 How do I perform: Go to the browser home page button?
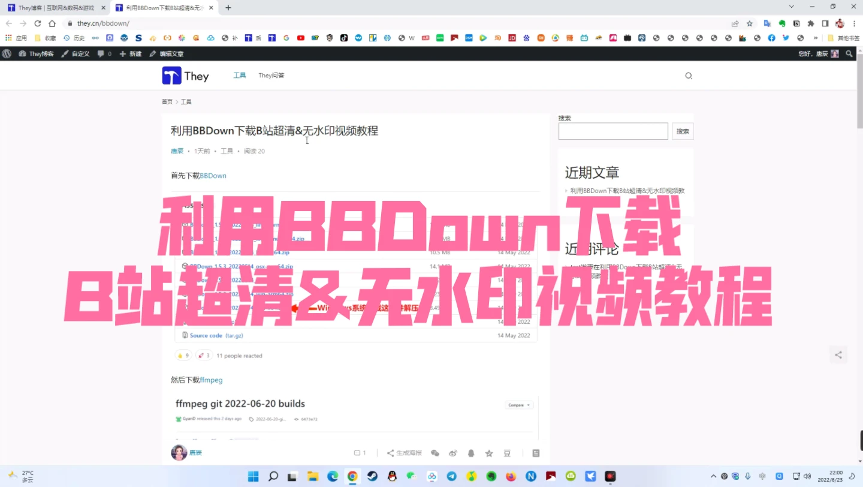52,23
